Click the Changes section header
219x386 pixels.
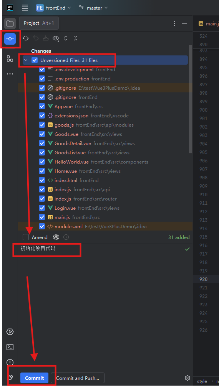tap(41, 51)
